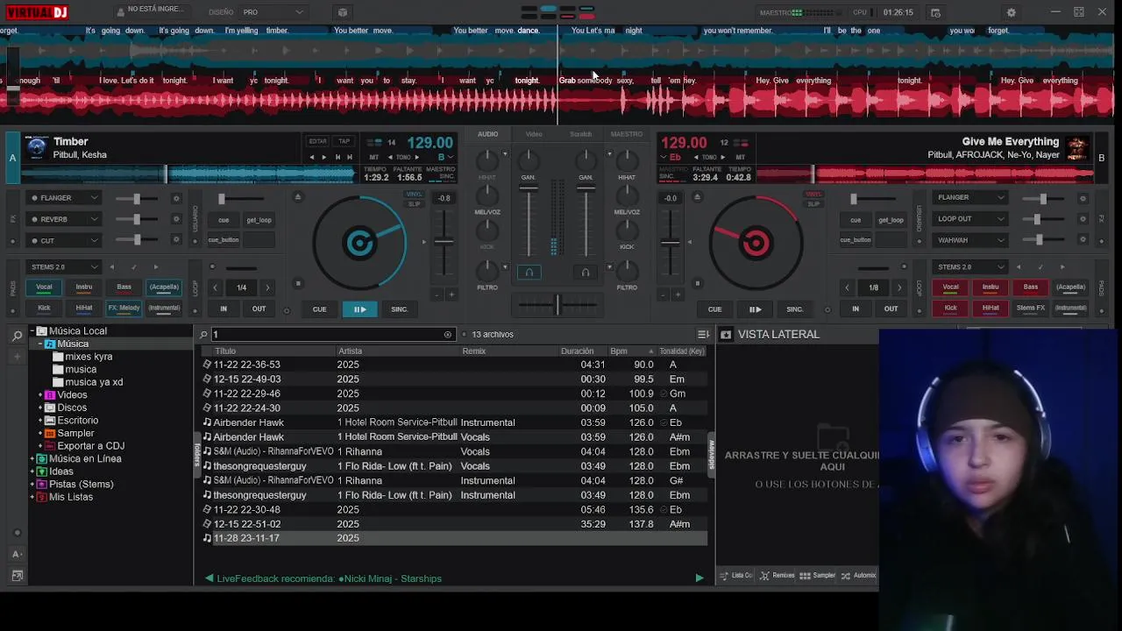Viewport: 1122px width, 631px height.
Task: Toggle VINYL mode on deck A
Action: [x=415, y=195]
